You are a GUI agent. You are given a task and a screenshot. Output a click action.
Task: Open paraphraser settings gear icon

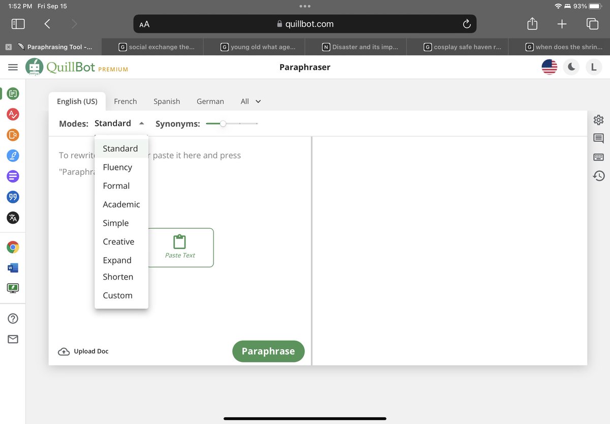(x=598, y=120)
